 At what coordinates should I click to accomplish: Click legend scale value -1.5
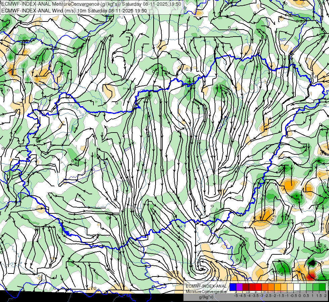click(281, 296)
